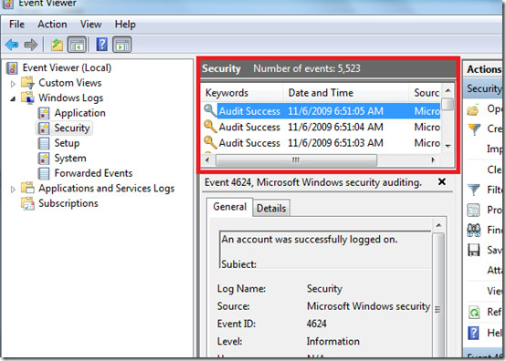Click the Actions pane header
The width and height of the screenshot is (506, 361).
pyautogui.click(x=483, y=69)
